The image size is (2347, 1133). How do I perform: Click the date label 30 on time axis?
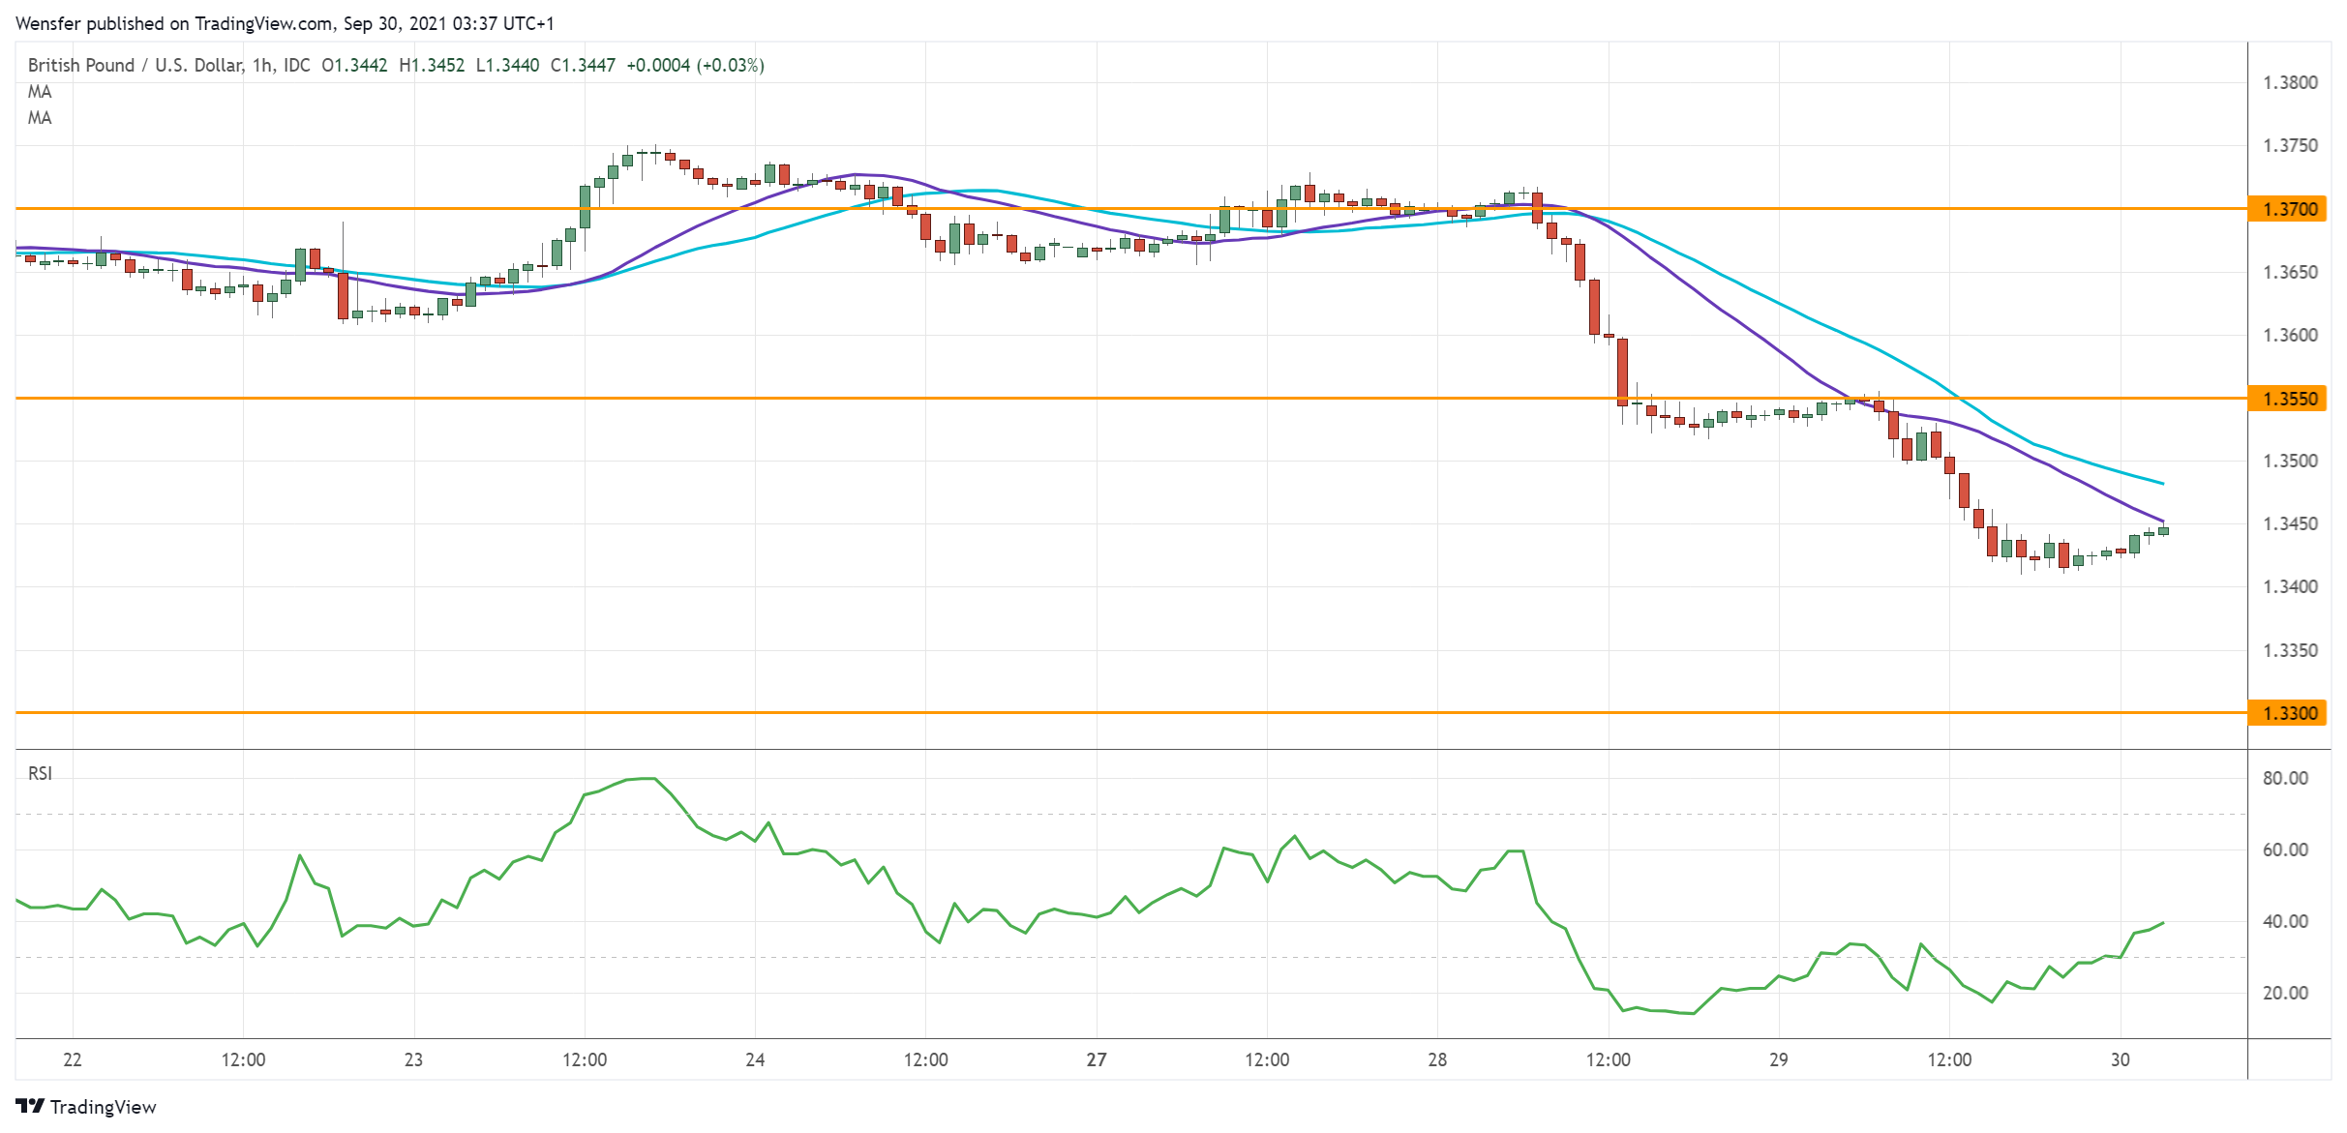click(x=2120, y=1059)
